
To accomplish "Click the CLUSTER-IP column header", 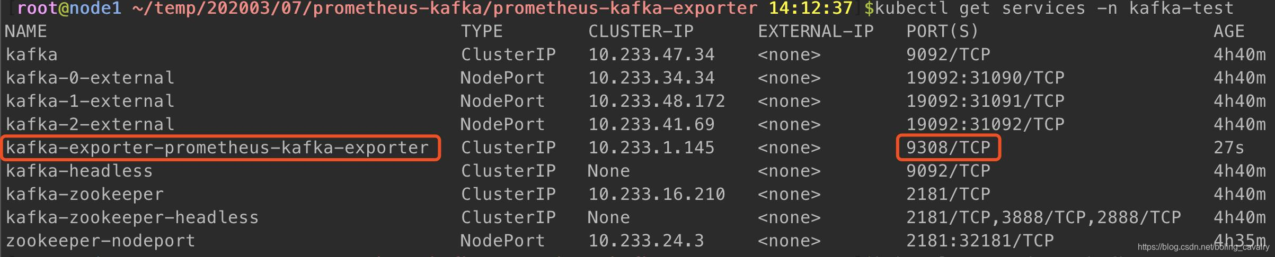I will coord(641,31).
